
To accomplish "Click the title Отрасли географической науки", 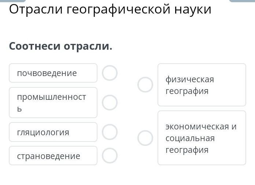I will 110,10.
